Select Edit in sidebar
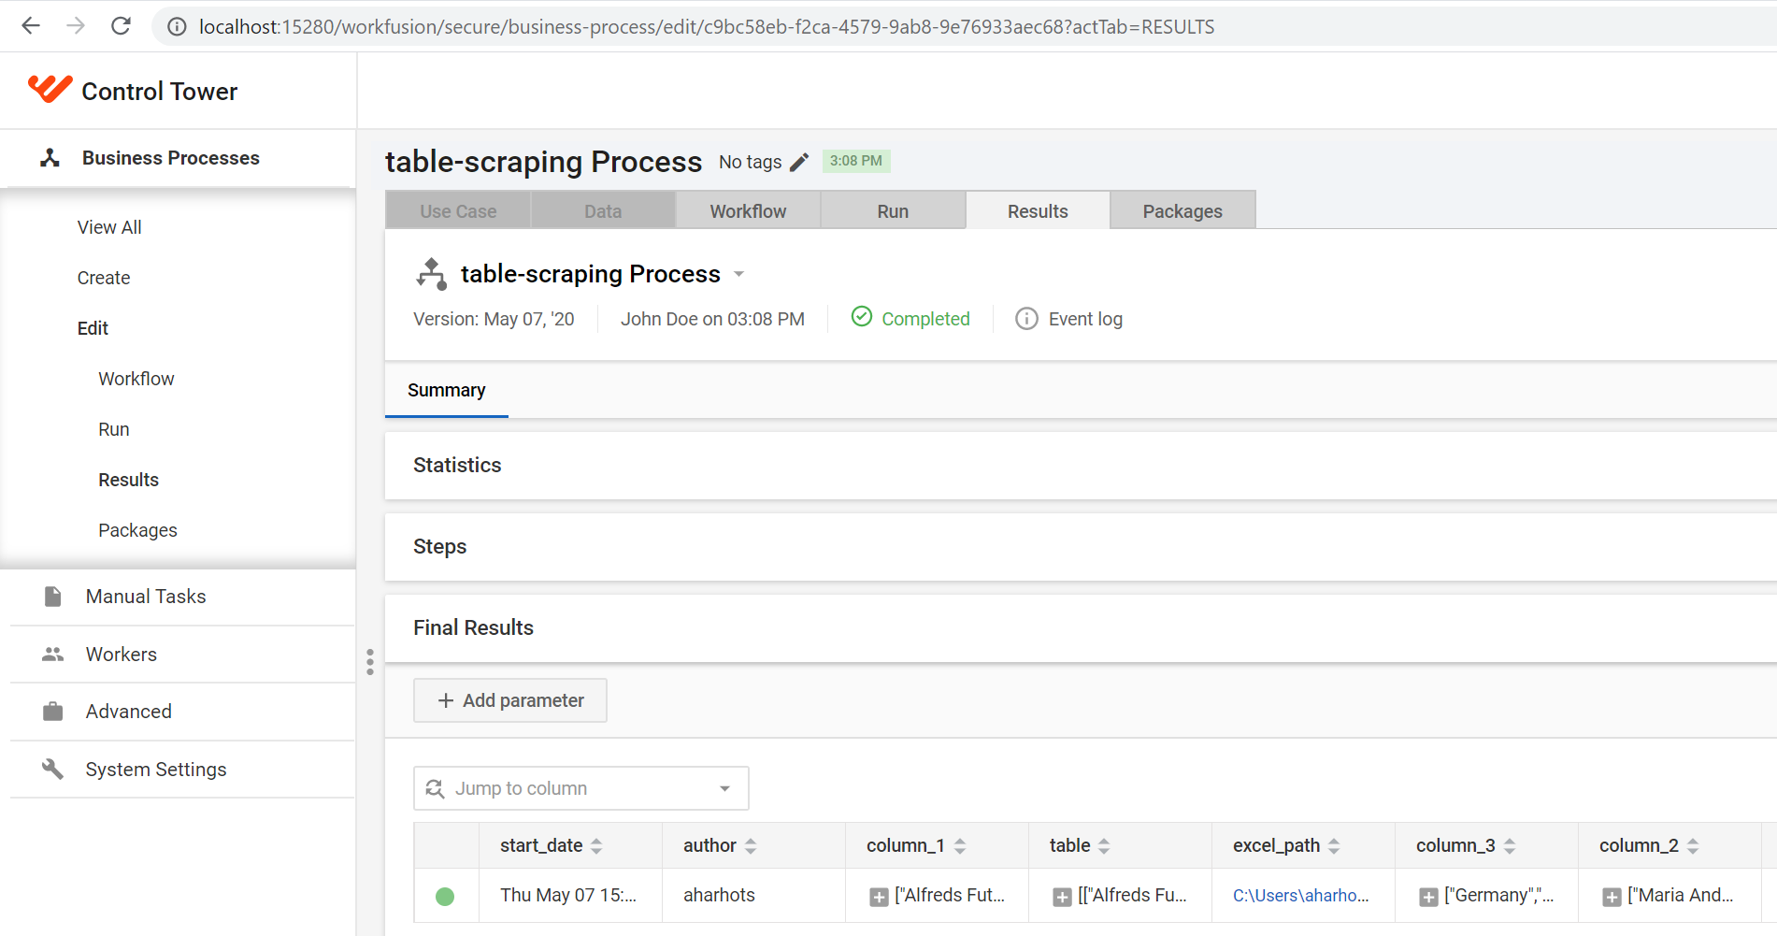 point(93,328)
